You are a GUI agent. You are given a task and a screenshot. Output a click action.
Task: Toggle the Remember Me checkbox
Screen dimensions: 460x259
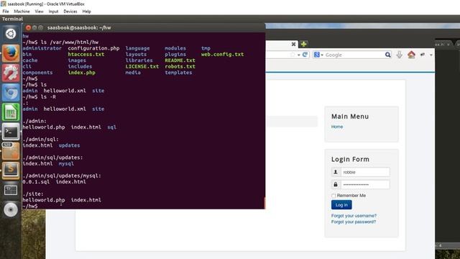(333, 196)
